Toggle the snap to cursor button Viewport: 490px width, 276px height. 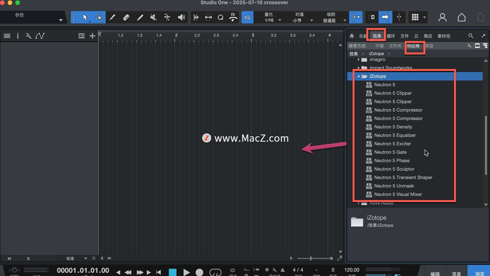click(x=356, y=17)
